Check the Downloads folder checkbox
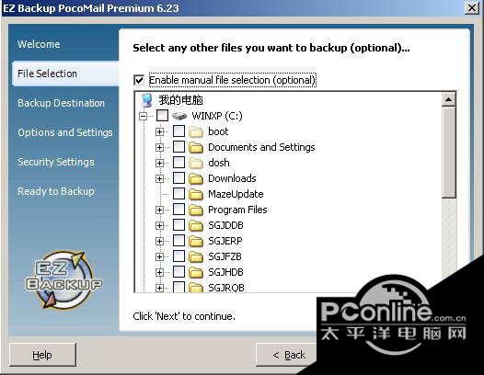Viewport: 484px width, 375px height. (179, 178)
